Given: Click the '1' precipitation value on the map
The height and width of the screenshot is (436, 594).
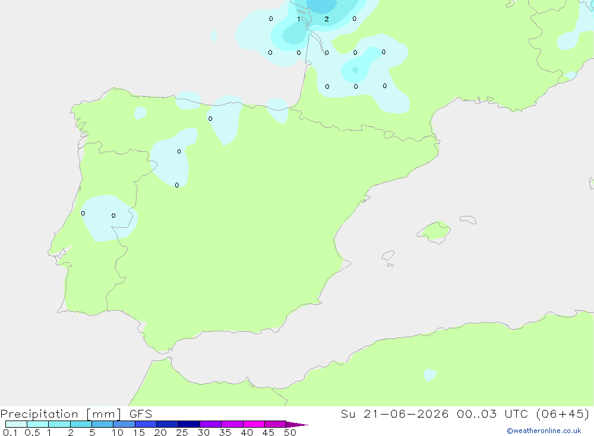Looking at the screenshot, I should 299,19.
